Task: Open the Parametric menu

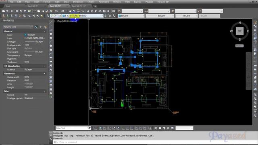Action: coord(104,2)
